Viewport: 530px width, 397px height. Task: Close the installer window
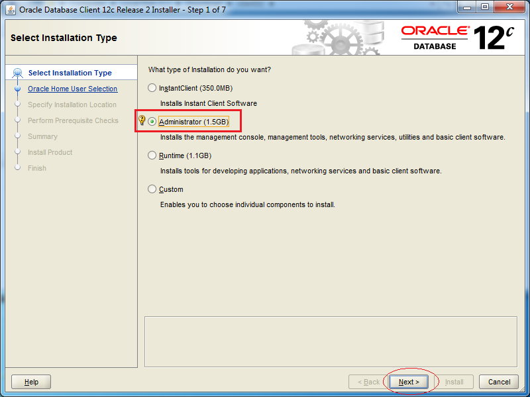pos(509,7)
